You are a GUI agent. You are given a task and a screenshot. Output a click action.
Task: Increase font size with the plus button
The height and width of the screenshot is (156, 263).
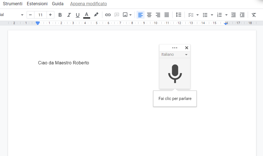pos(50,15)
